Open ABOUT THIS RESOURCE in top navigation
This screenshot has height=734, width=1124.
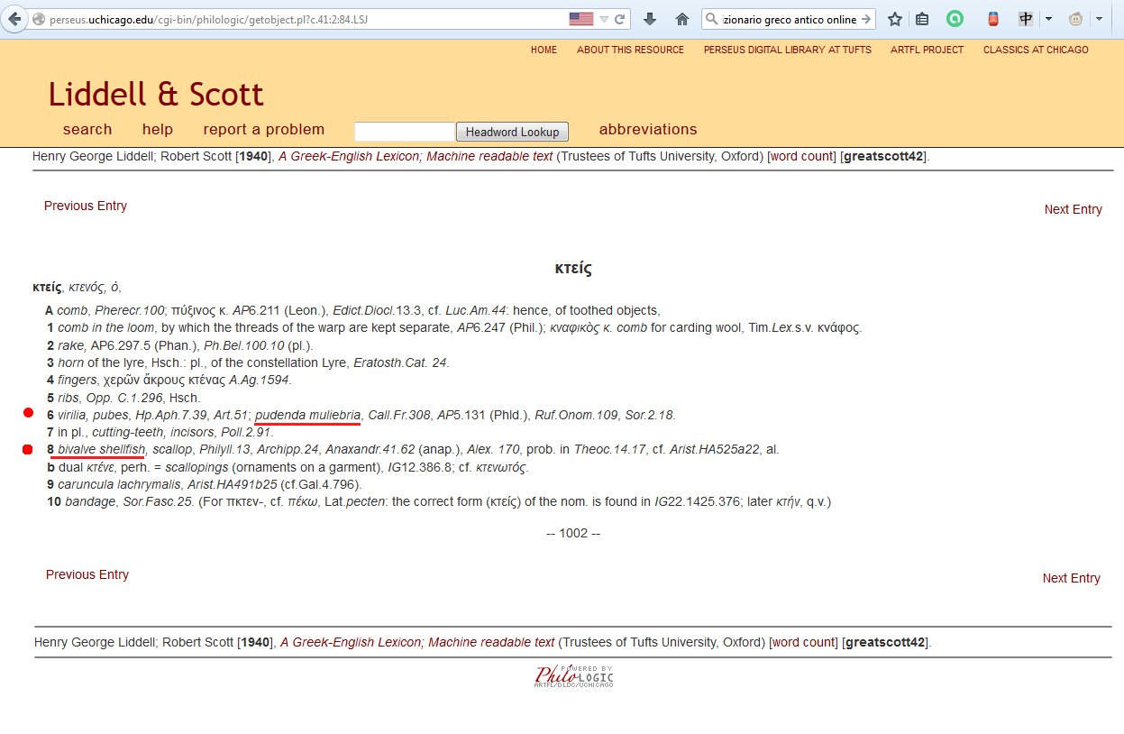coord(630,50)
